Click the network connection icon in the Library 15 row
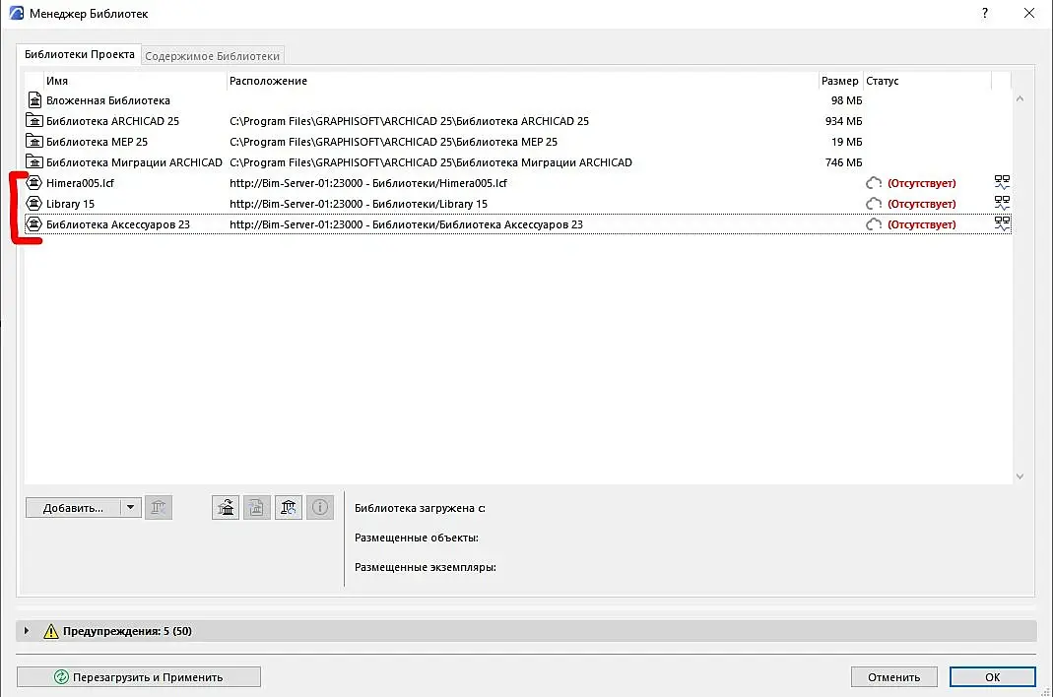1053x697 pixels. [1002, 203]
